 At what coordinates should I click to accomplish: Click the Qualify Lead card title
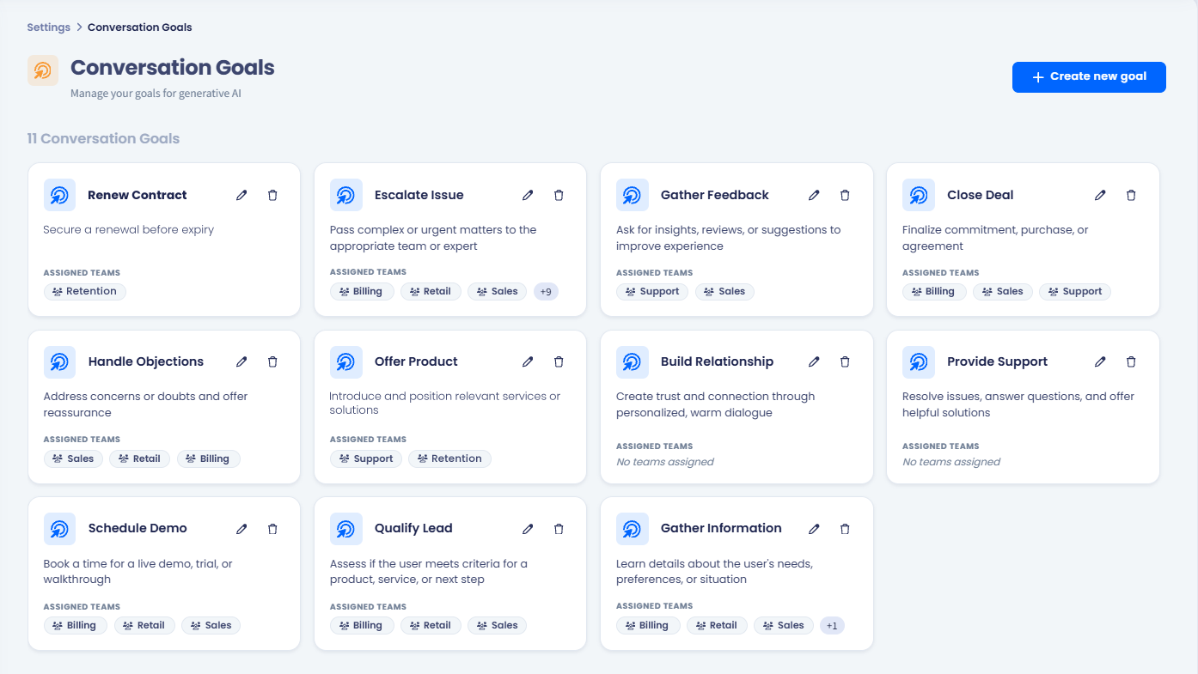tap(413, 528)
